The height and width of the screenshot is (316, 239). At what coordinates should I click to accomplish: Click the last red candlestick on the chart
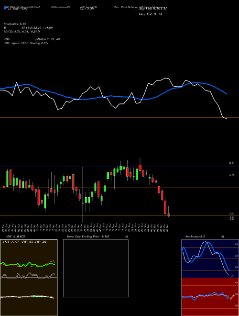coord(169,214)
